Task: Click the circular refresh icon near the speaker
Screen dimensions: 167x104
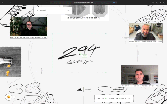Action: tap(155, 19)
